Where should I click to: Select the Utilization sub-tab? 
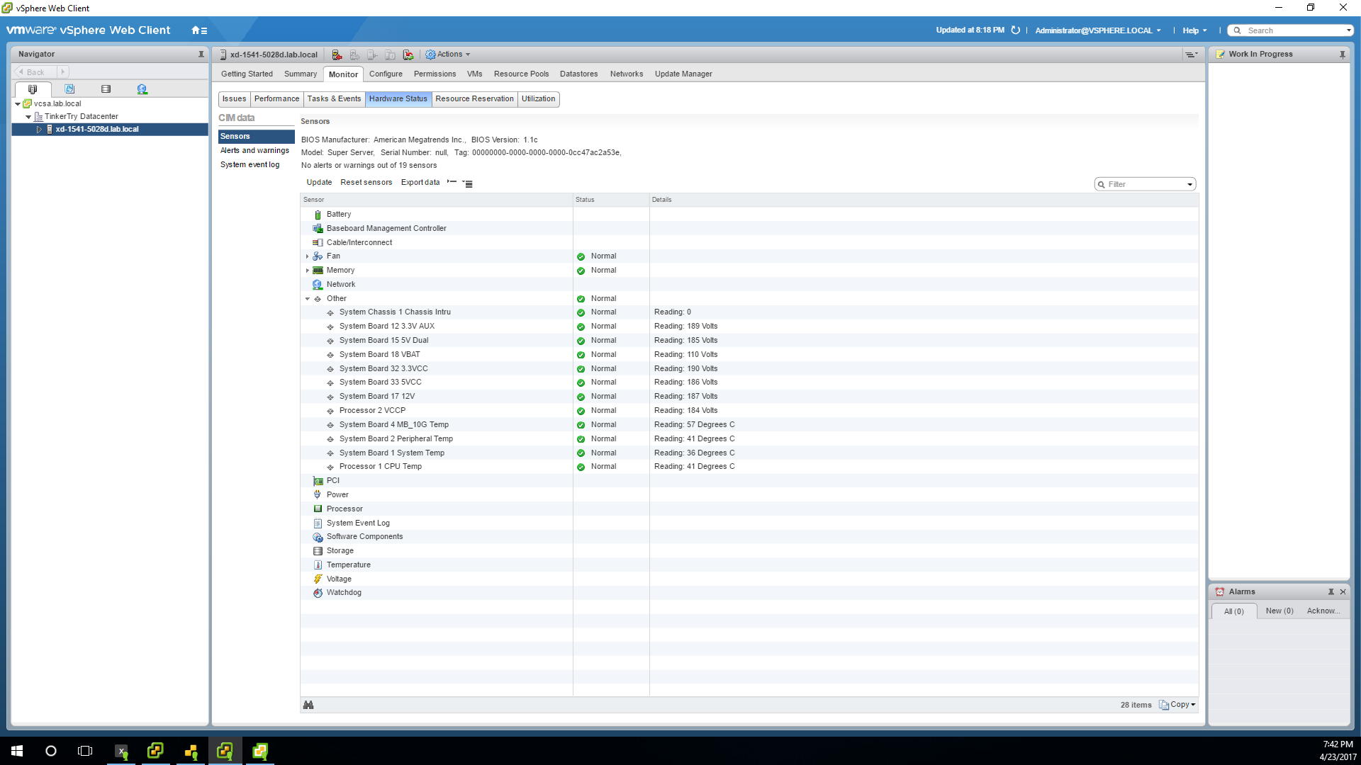coord(538,99)
